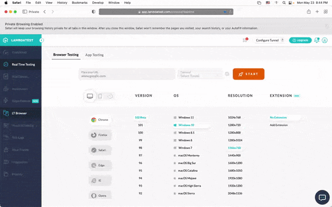Open user profile avatar icon
332x207 pixels.
(325, 40)
